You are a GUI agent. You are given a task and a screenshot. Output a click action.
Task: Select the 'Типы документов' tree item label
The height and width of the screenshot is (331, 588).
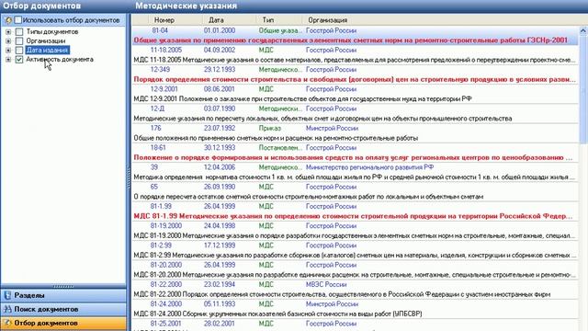tap(52, 32)
